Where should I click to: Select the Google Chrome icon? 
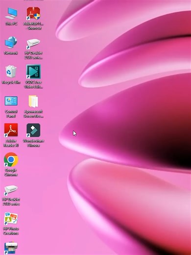[11, 159]
